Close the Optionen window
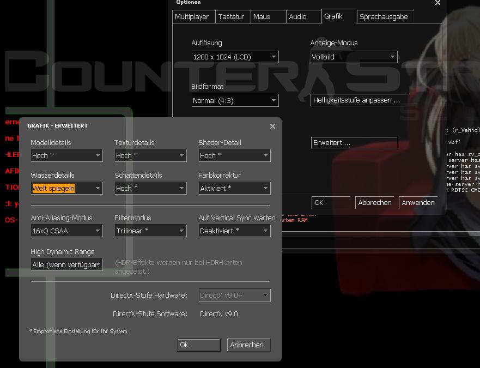 click(x=438, y=3)
